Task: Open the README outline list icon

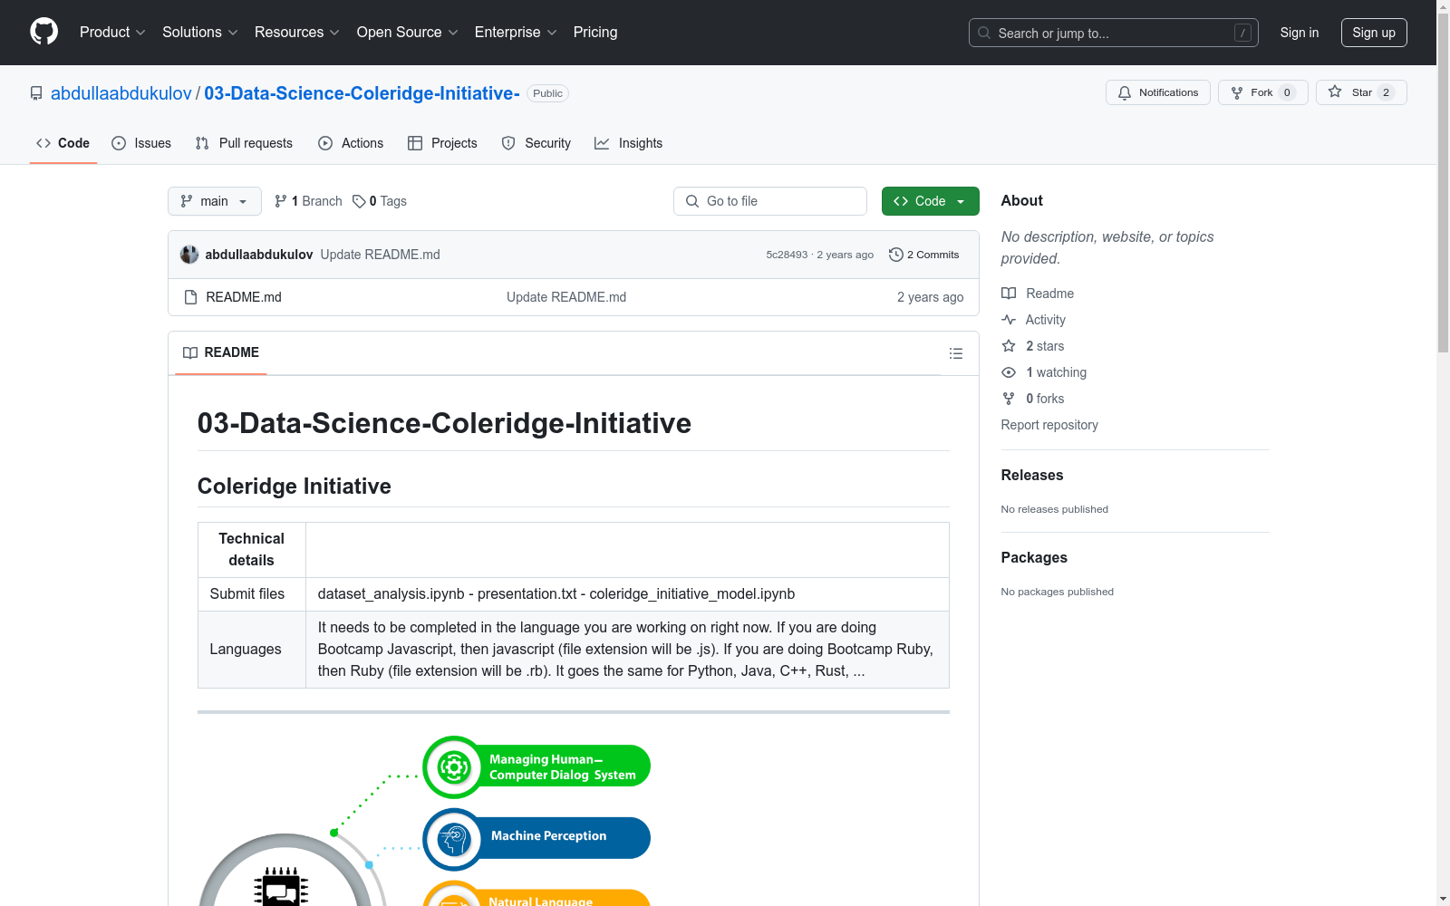Action: [x=955, y=353]
